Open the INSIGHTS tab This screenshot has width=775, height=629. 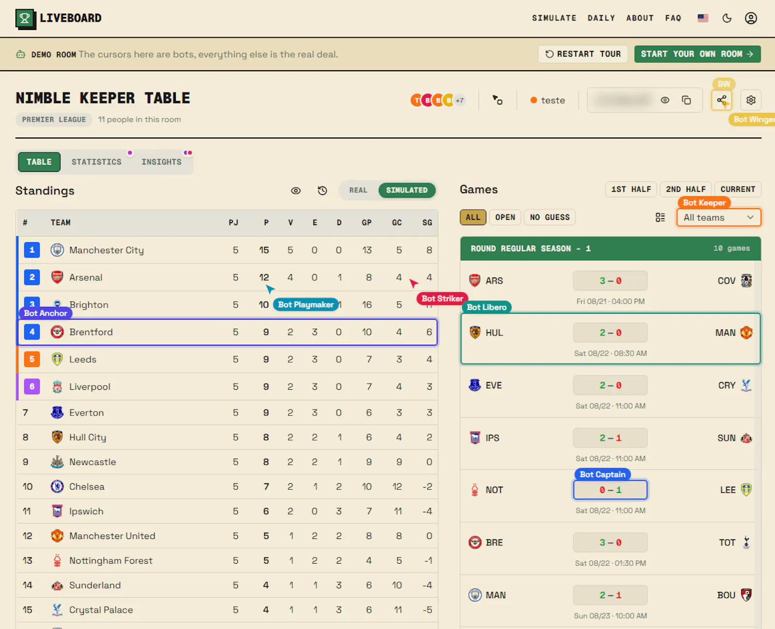pyautogui.click(x=162, y=162)
